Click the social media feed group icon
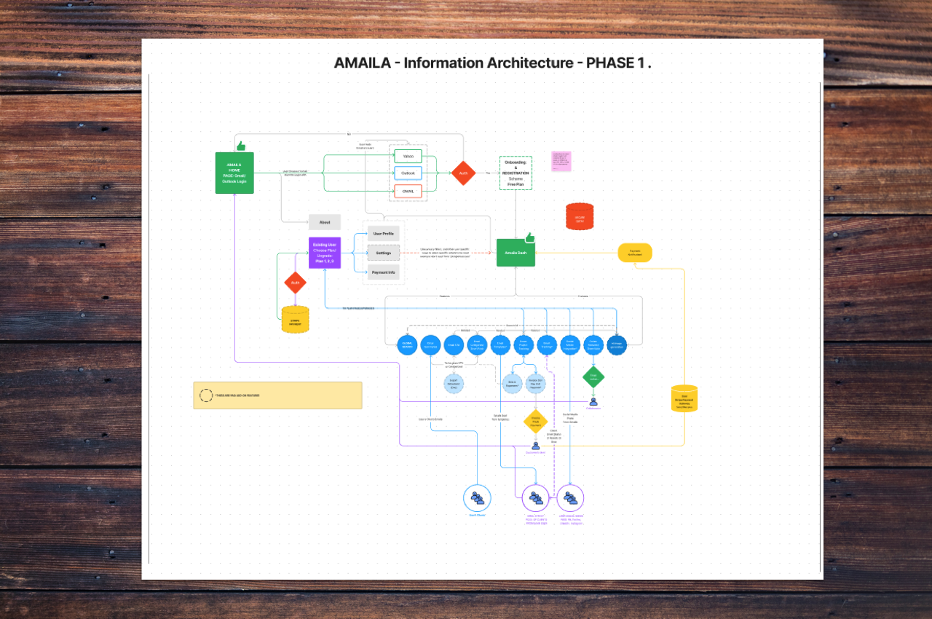 (570, 498)
